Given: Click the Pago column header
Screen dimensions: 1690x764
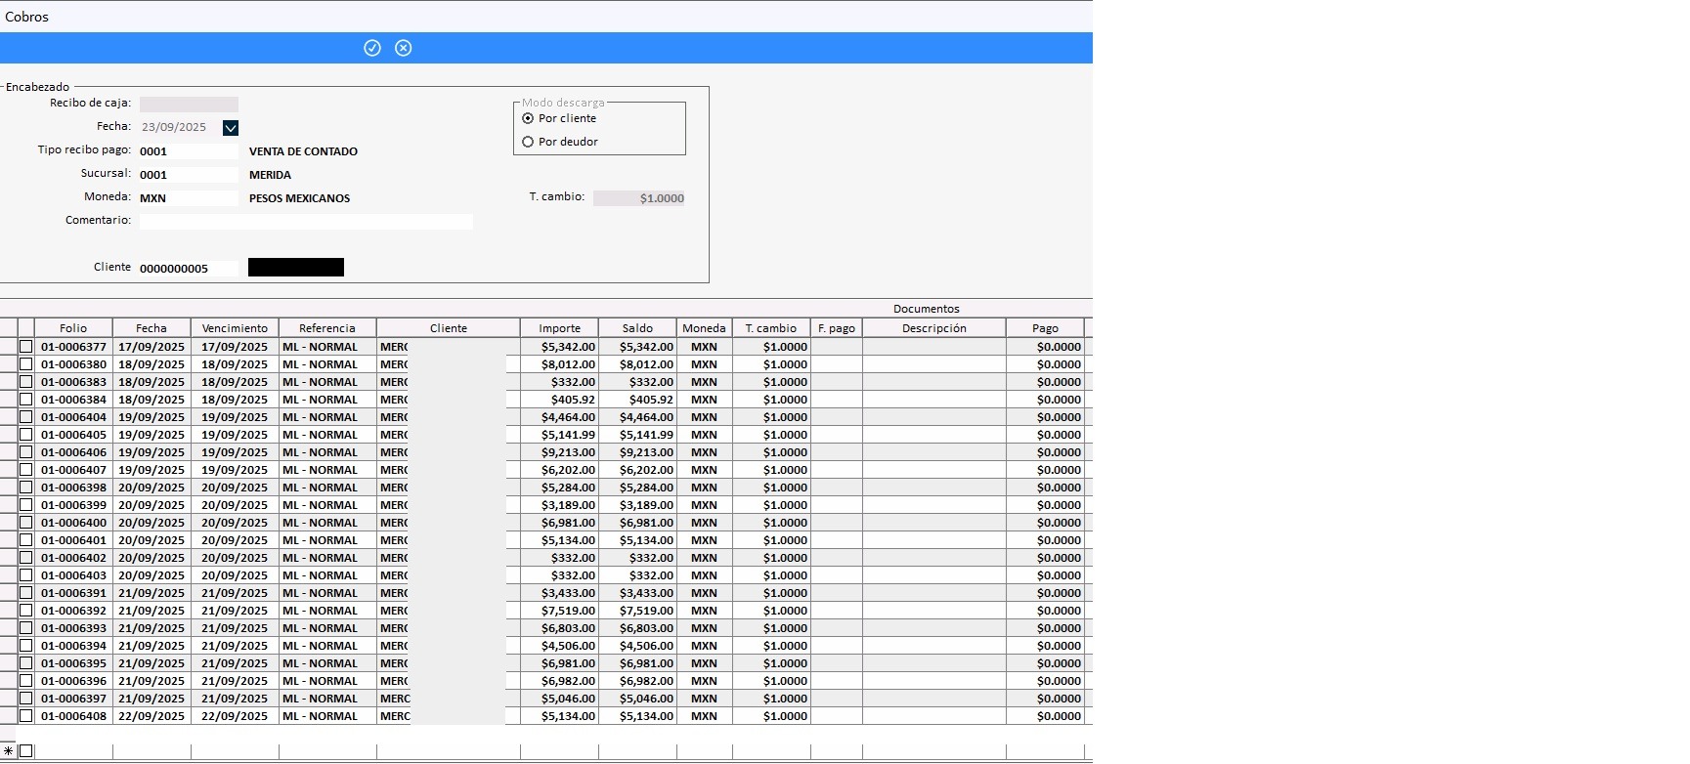Looking at the screenshot, I should (x=1045, y=328).
